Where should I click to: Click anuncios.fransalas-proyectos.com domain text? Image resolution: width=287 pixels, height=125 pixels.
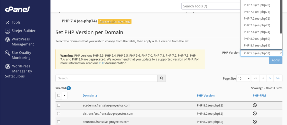[x=106, y=122]
